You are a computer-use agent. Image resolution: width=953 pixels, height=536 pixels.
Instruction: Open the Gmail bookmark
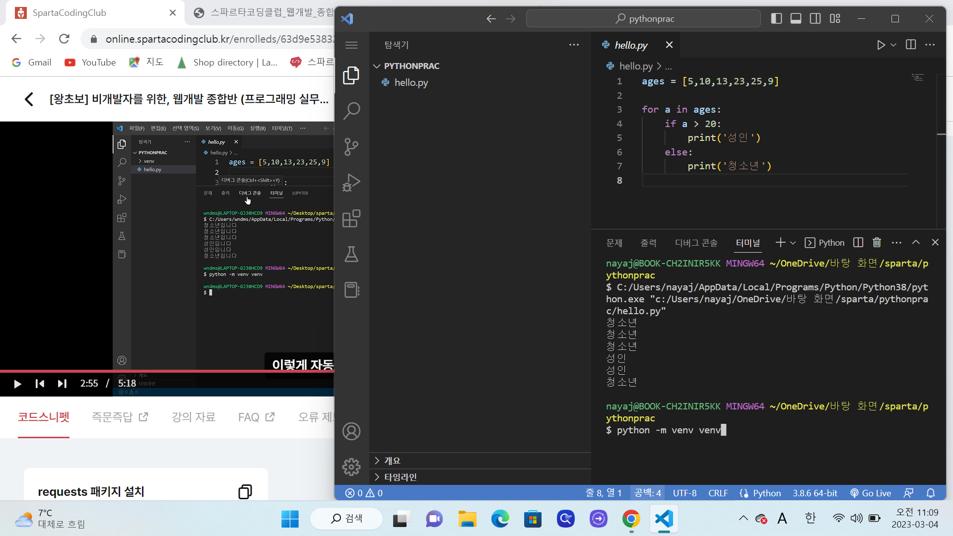[x=32, y=63]
